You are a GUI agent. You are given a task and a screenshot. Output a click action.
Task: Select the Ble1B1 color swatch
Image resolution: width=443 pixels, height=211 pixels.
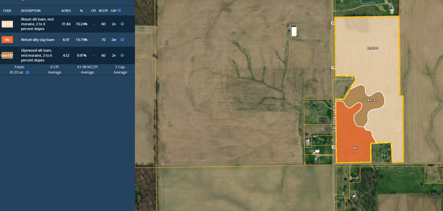coord(7,24)
